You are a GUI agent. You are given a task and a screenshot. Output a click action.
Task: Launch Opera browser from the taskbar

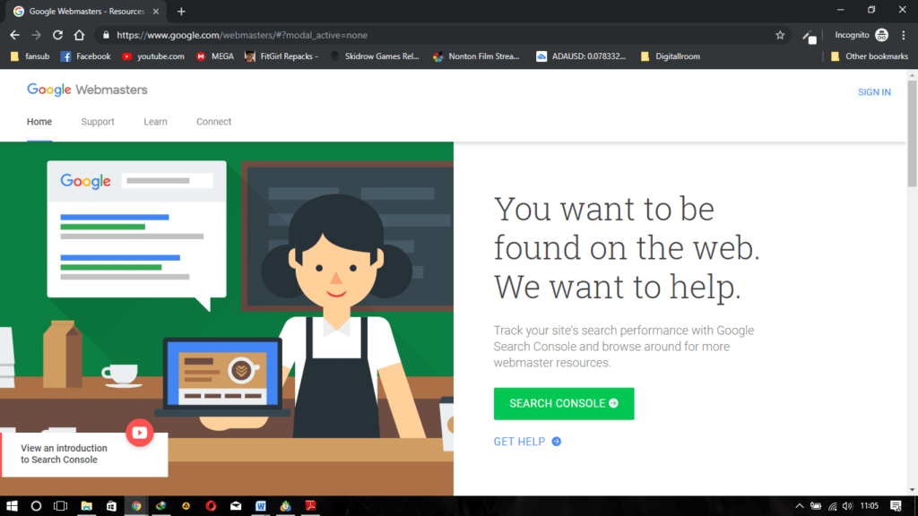(x=211, y=506)
